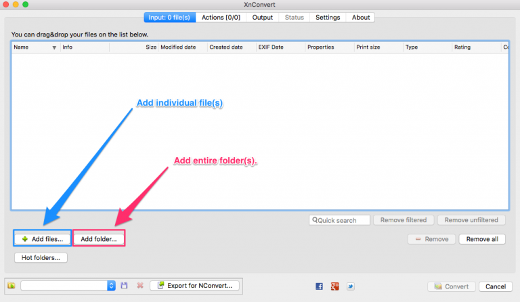520x302 pixels.
Task: Click Remove unfiltered button
Action: point(471,220)
